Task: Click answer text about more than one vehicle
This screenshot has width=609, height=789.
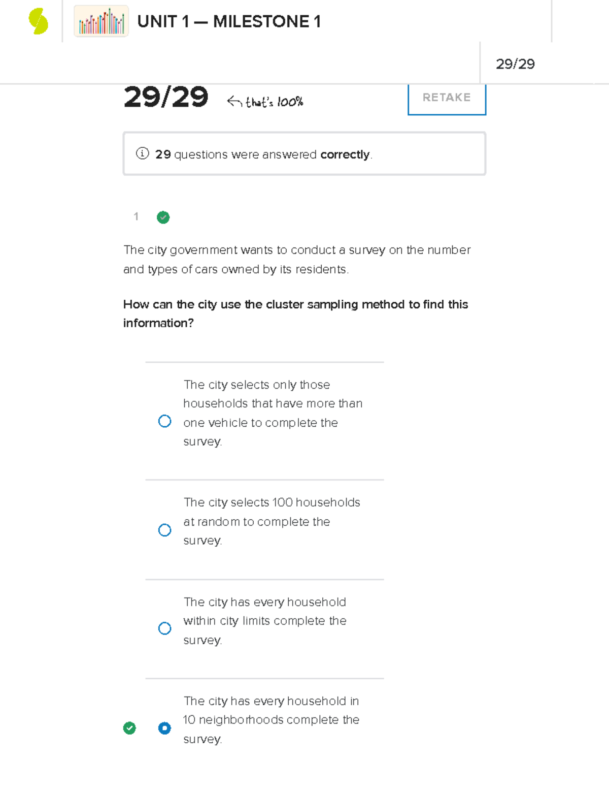Action: [x=273, y=413]
